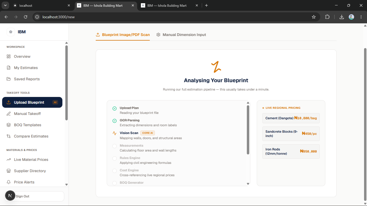Viewport: 367px width, 206px height.
Task: Bookmark this page with the star icon
Action: click(x=314, y=17)
